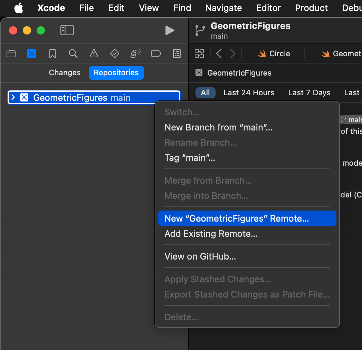362x350 pixels.
Task: Open the related items grid menu
Action: pos(199,54)
